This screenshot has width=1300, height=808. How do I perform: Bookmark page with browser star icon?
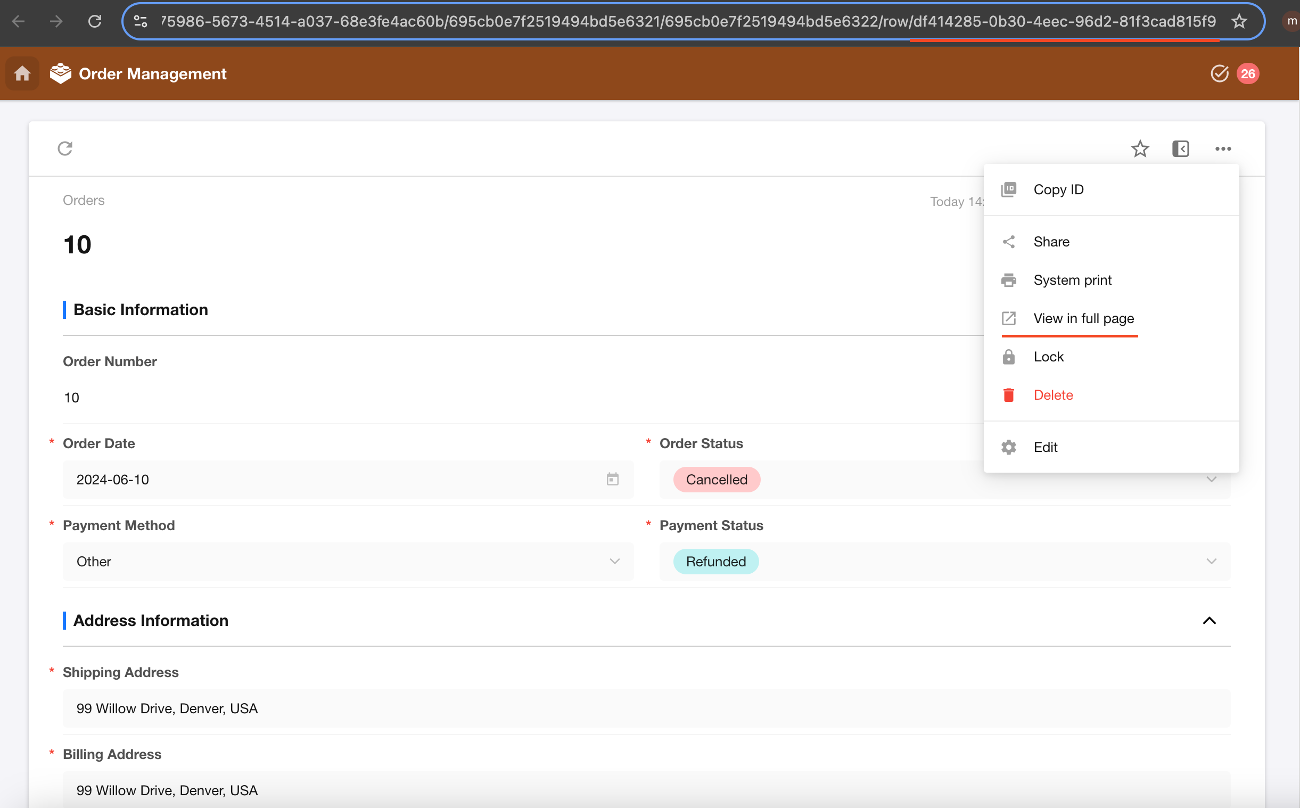(1239, 21)
